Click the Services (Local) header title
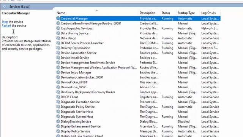This screenshot has width=243, height=137. pos(20,7)
